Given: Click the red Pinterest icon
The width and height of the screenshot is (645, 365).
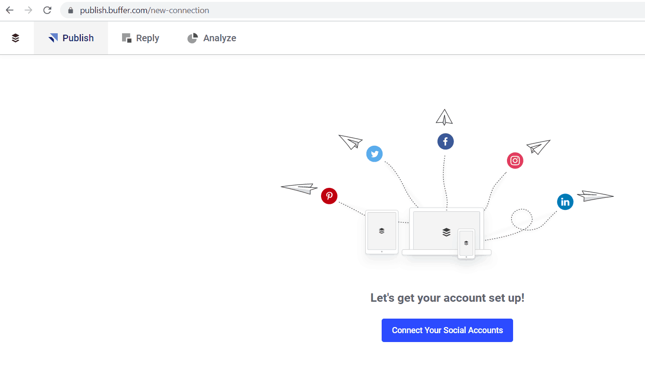Looking at the screenshot, I should (x=329, y=196).
